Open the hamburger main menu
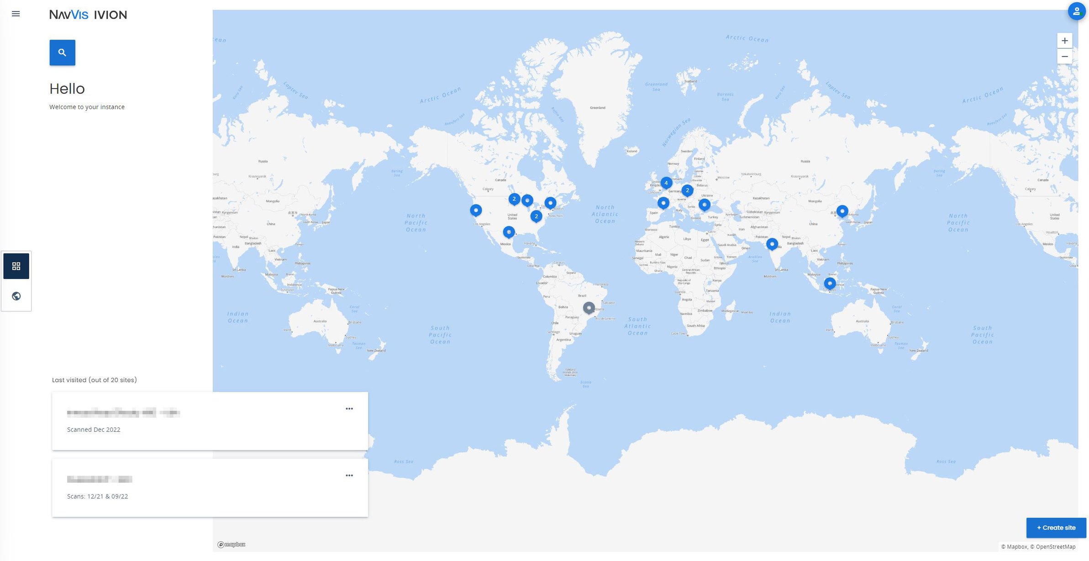Viewport: 1089px width, 561px height. [16, 14]
